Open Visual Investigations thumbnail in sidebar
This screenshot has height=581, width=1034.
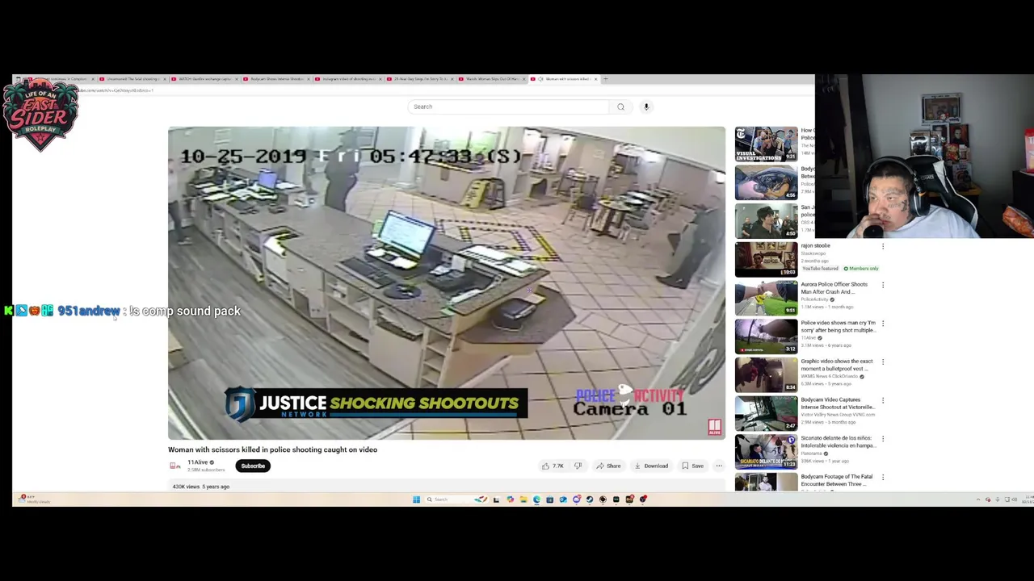click(766, 144)
